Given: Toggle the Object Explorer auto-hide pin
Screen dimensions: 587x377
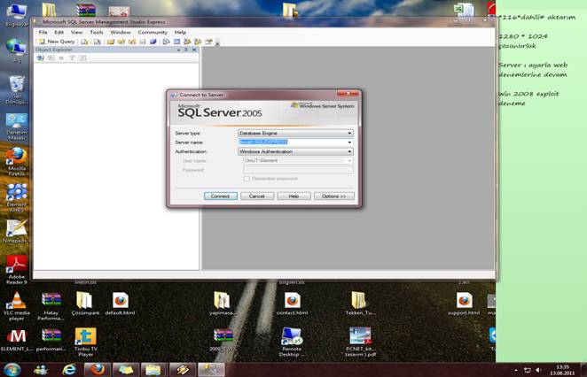Looking at the screenshot, I should 186,50.
